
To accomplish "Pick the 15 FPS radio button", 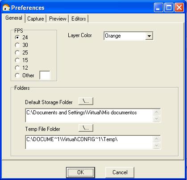I will tap(17, 60).
